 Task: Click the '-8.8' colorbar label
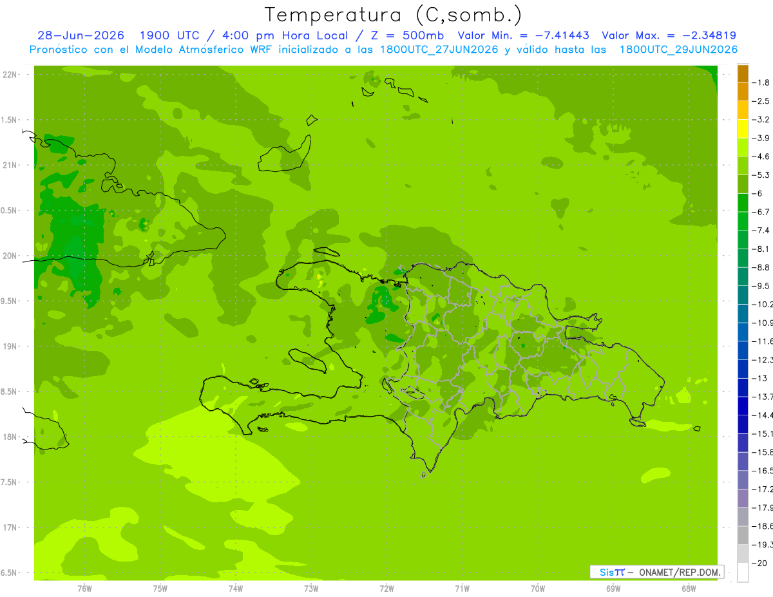pyautogui.click(x=761, y=267)
